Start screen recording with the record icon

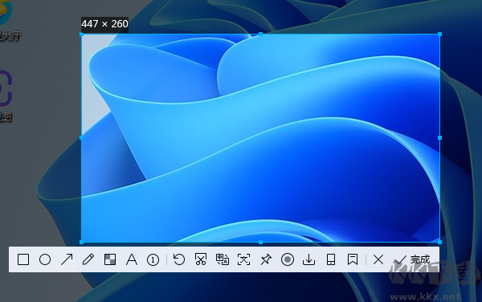tap(288, 259)
